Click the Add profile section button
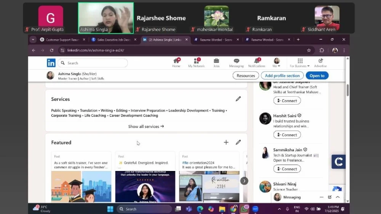This screenshot has height=214, width=381. pyautogui.click(x=282, y=76)
